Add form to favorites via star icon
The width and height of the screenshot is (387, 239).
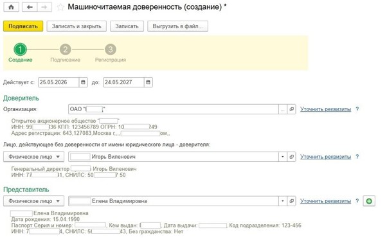pyautogui.click(x=60, y=7)
